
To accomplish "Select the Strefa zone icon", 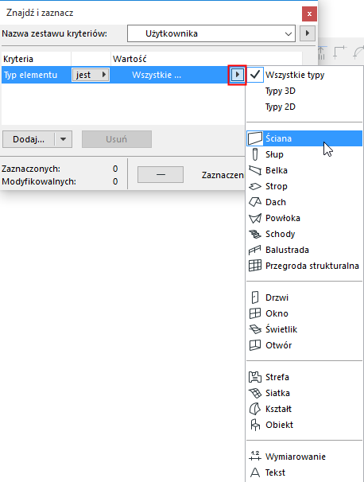I will 255,377.
